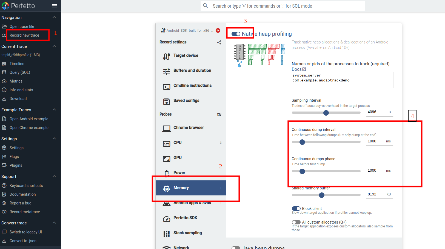Screen dimensions: 445x249
Task: Click the Plugins puzzle icon
Action: (4, 165)
